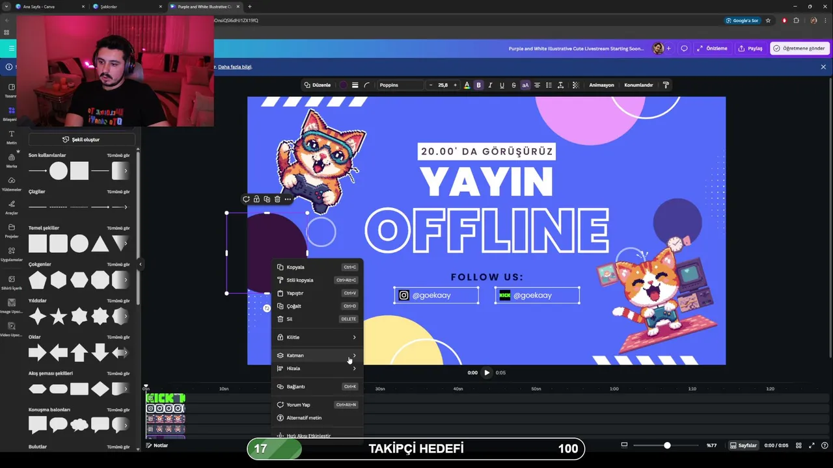833x468 pixels.
Task: Show all Temel şekiller with Tümünü gör
Action: click(x=118, y=228)
